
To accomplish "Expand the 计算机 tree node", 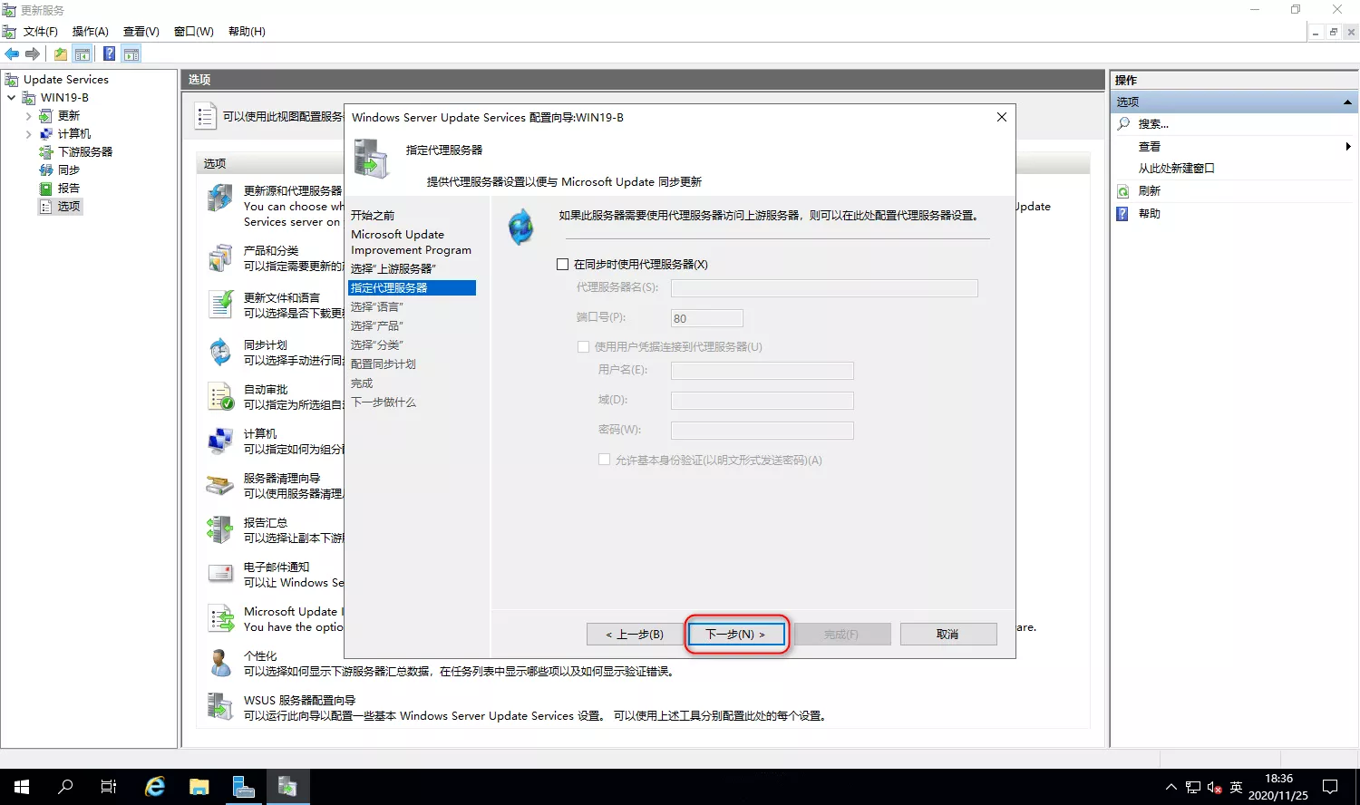I will (28, 134).
